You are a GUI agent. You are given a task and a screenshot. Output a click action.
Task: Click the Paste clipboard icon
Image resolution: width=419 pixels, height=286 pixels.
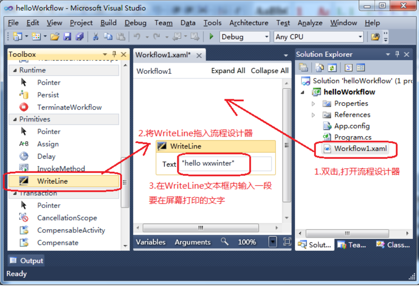(x=121, y=37)
